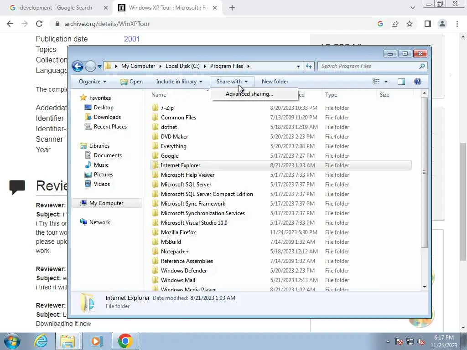Click Local Disk (C:) breadcrumb segment
Screen dimensions: 467x350
click(182, 66)
